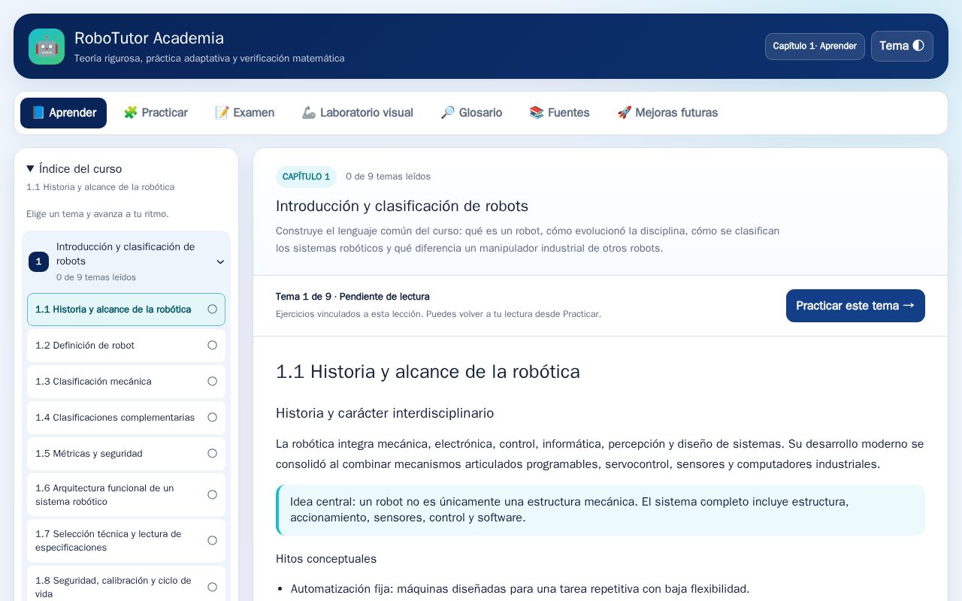Screen dimensions: 962x601
Task: Toggle the Tema light/dark theme button
Action: coord(902,46)
